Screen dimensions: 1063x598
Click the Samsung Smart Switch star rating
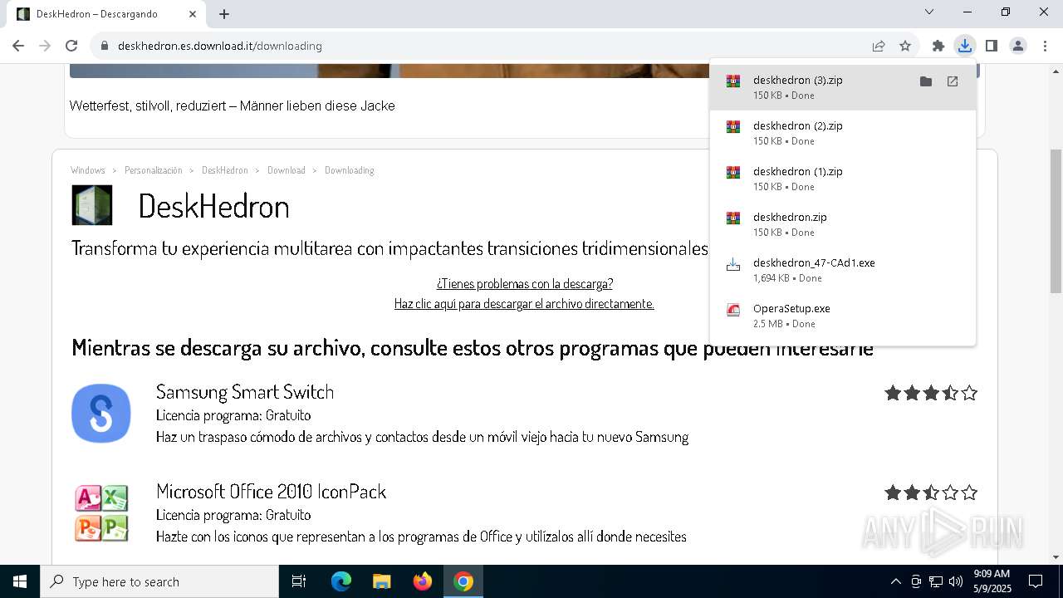pyautogui.click(x=931, y=393)
